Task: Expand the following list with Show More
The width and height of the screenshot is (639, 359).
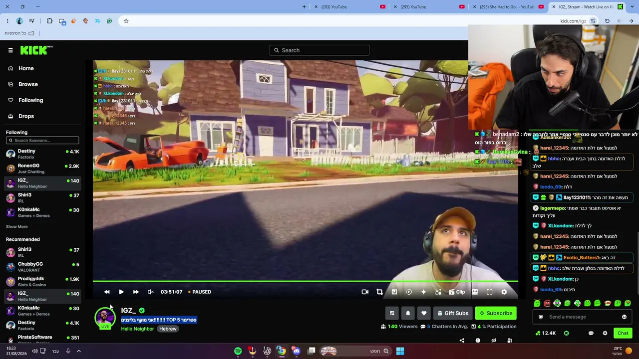Action: click(16, 226)
